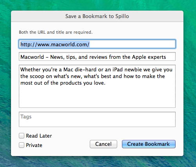
Task: Click the blank area right of the URL
Action: 132,44
